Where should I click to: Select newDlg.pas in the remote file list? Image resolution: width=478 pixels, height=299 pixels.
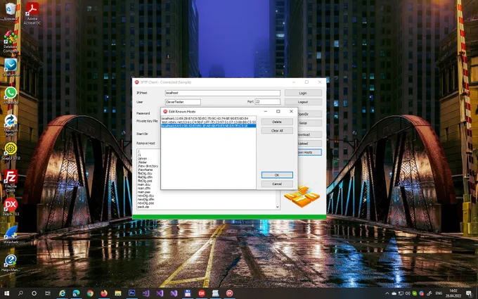(146, 203)
